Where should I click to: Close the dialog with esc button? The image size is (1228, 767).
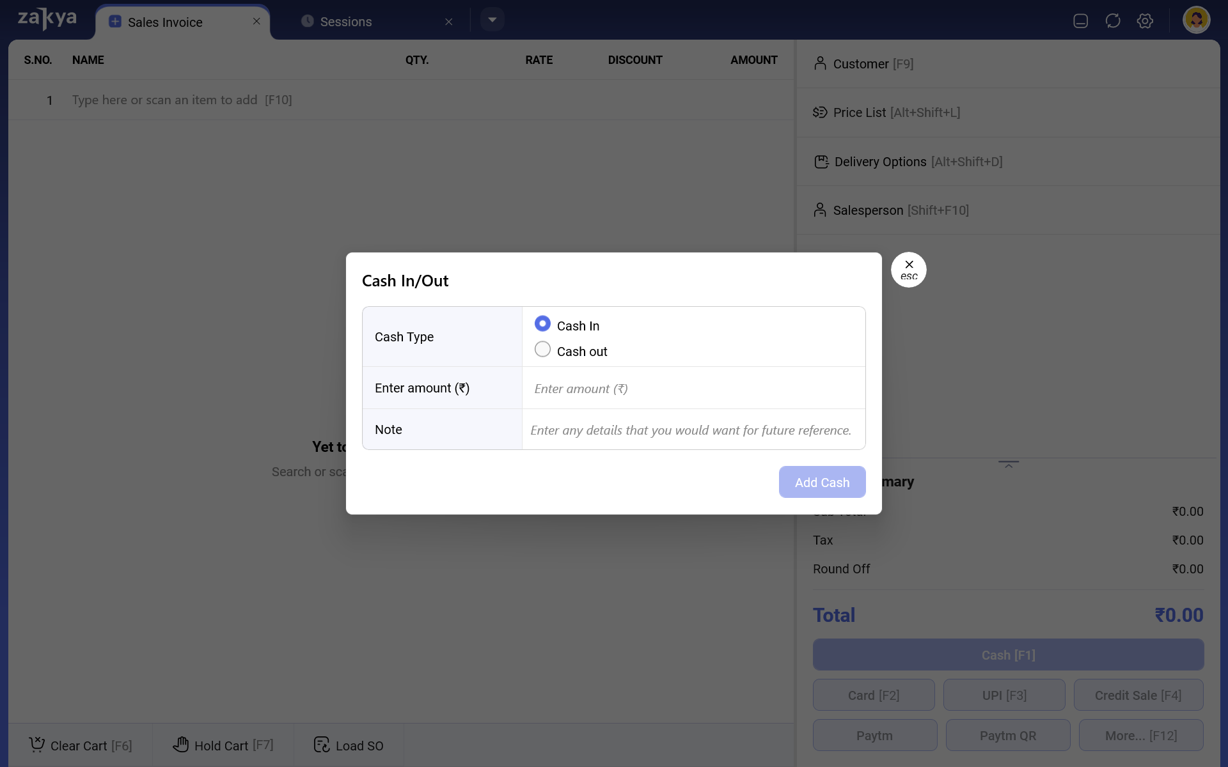[x=908, y=270]
